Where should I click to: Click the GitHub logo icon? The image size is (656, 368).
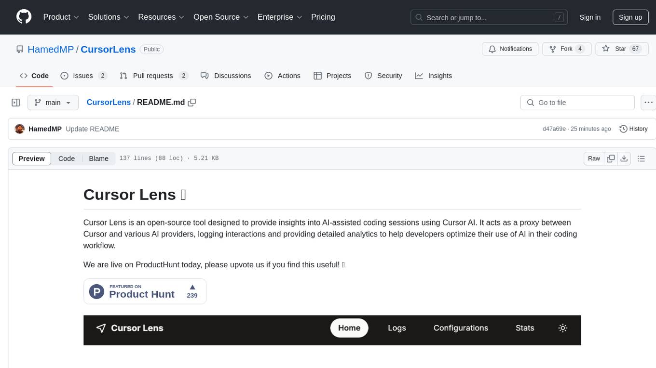pyautogui.click(x=24, y=17)
